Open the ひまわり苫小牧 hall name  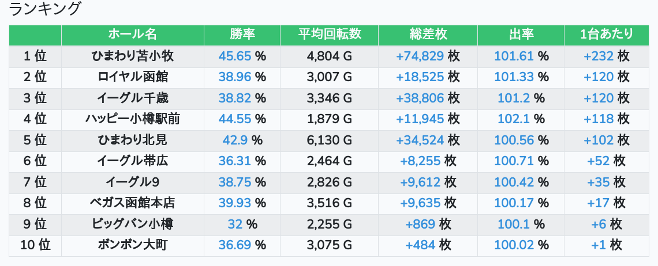(133, 56)
